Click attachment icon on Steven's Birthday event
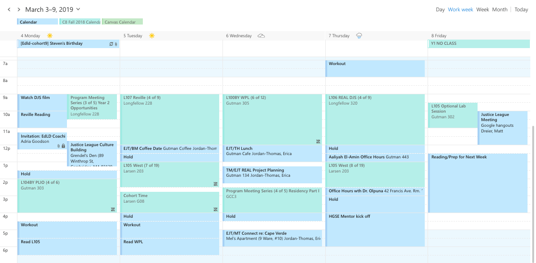 point(116,44)
